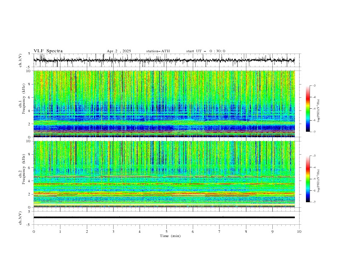The width and height of the screenshot is (337, 260).
Task: Click the "3" tick on the time axis
Action: 113,232
